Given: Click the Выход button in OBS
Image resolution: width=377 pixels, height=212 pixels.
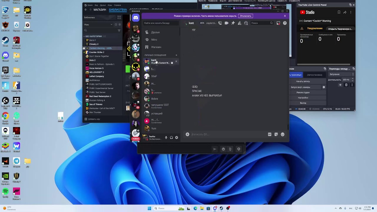Looking at the screenshot, I should 303,103.
